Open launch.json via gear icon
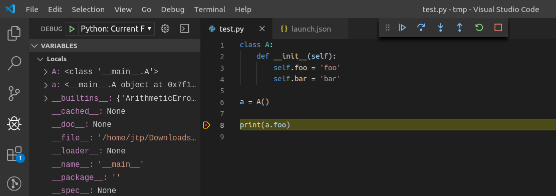 (x=165, y=29)
